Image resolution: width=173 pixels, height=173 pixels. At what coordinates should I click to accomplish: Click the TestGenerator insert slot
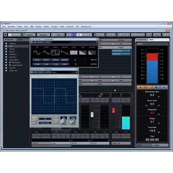[121, 51]
